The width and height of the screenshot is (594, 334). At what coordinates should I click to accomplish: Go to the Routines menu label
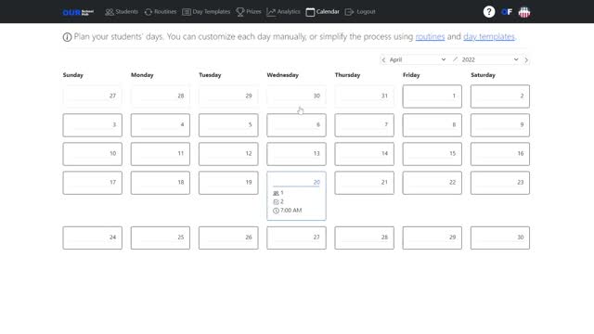165,12
